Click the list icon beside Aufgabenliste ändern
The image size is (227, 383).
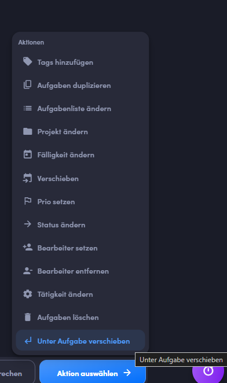pos(27,108)
